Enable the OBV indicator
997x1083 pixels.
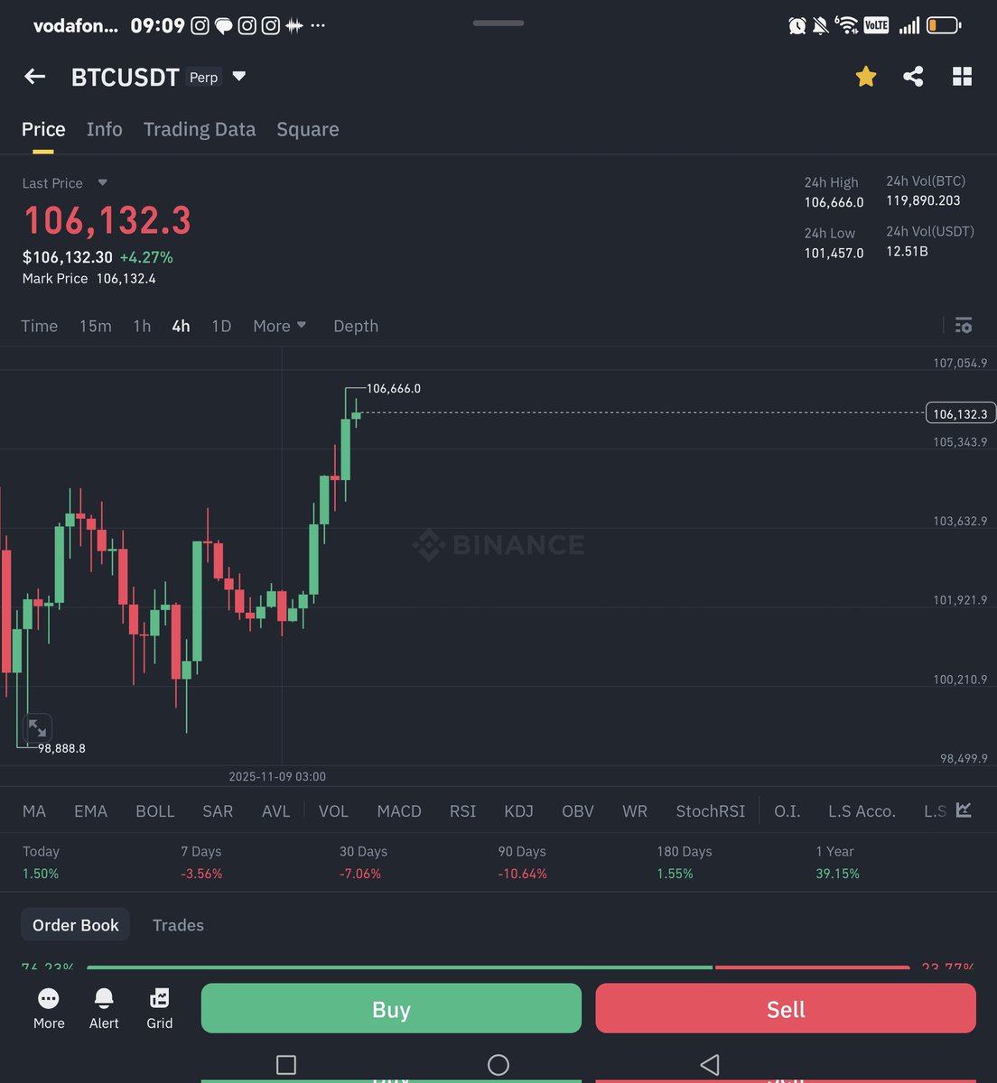click(x=578, y=811)
